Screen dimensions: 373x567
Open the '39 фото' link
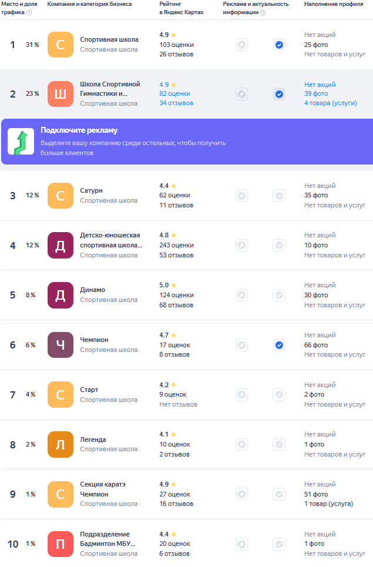316,93
